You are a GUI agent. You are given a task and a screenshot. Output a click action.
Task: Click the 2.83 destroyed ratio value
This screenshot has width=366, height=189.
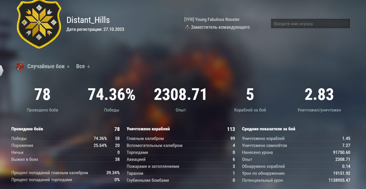[318, 95]
